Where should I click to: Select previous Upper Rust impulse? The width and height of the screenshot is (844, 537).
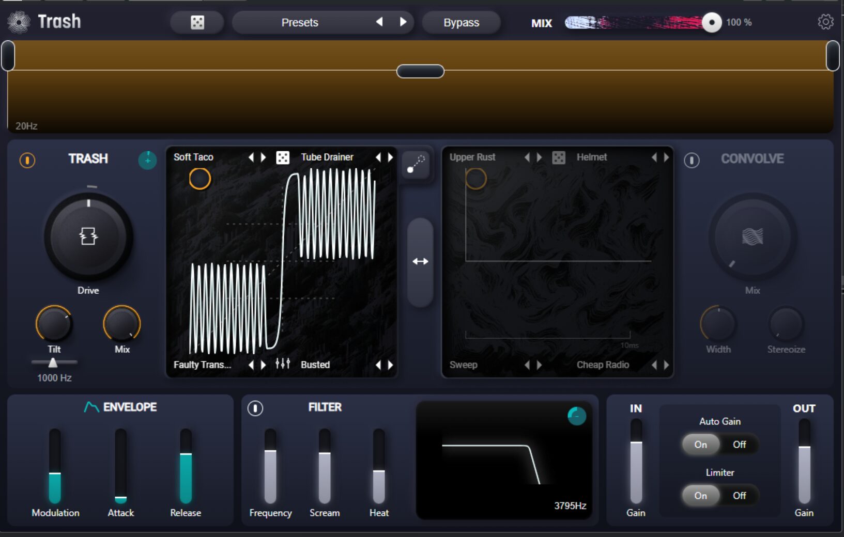527,157
